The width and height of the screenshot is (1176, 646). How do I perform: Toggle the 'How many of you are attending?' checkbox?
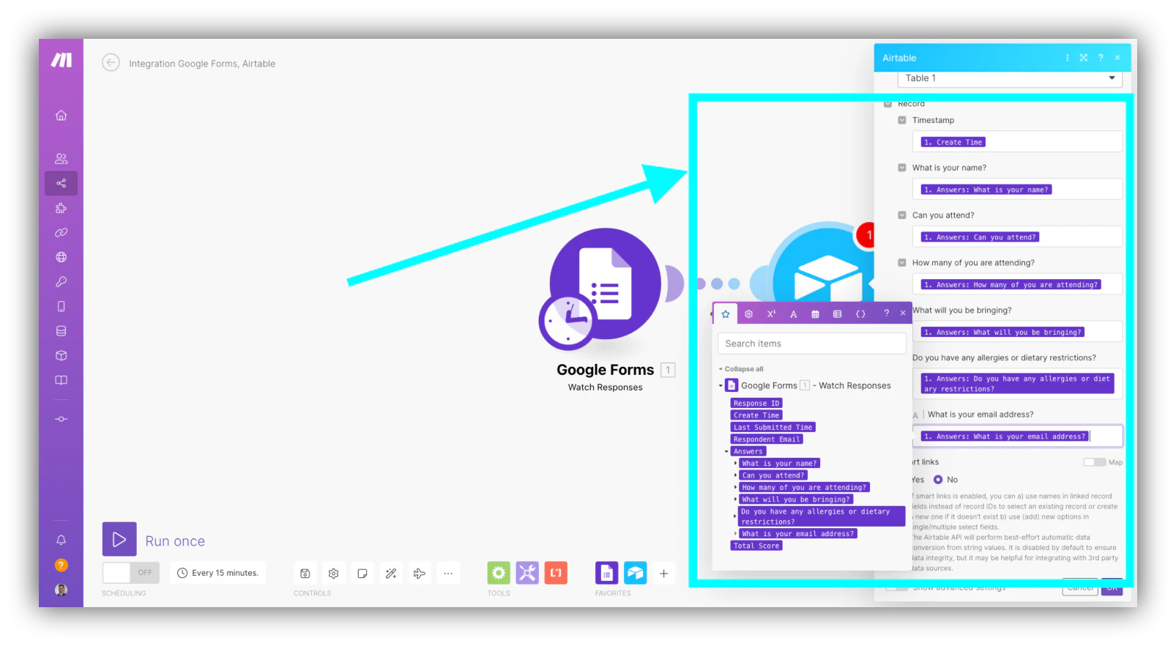[902, 263]
